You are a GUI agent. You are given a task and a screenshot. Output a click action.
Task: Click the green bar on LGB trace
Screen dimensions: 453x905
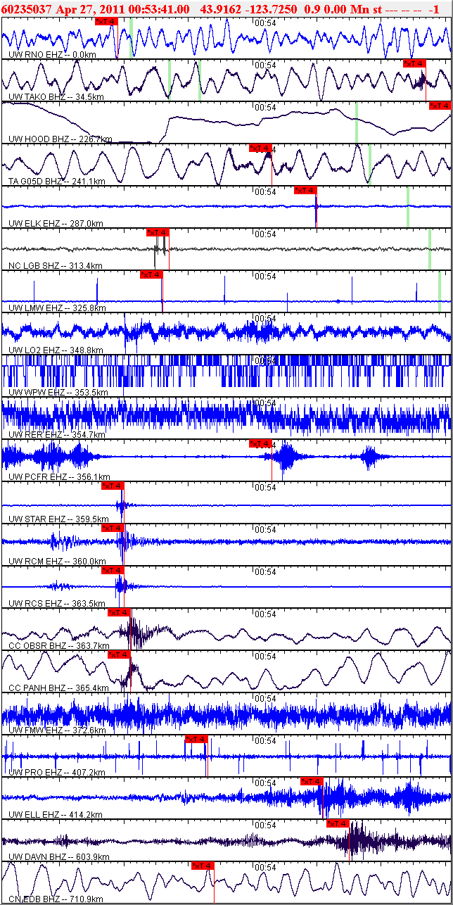430,249
